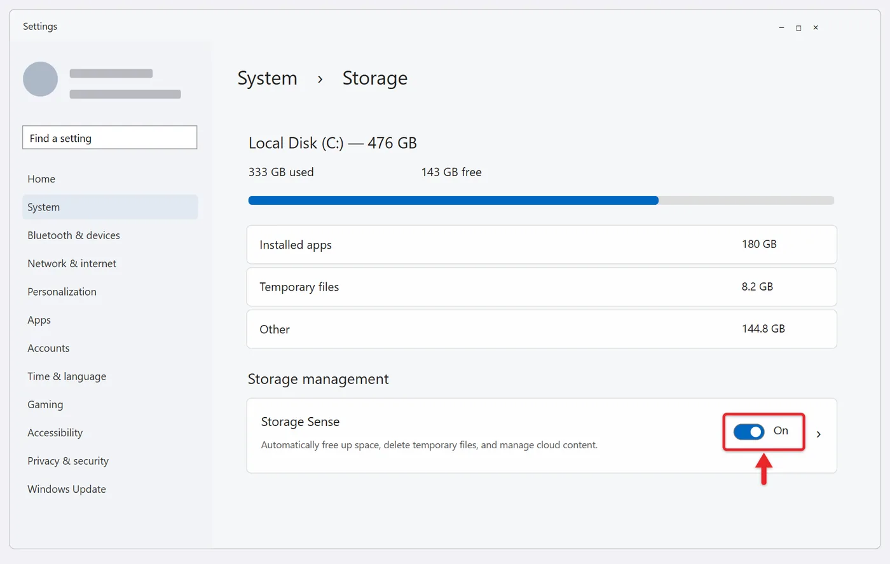
Task: Open Bluetooth & devices settings
Action: 74,235
